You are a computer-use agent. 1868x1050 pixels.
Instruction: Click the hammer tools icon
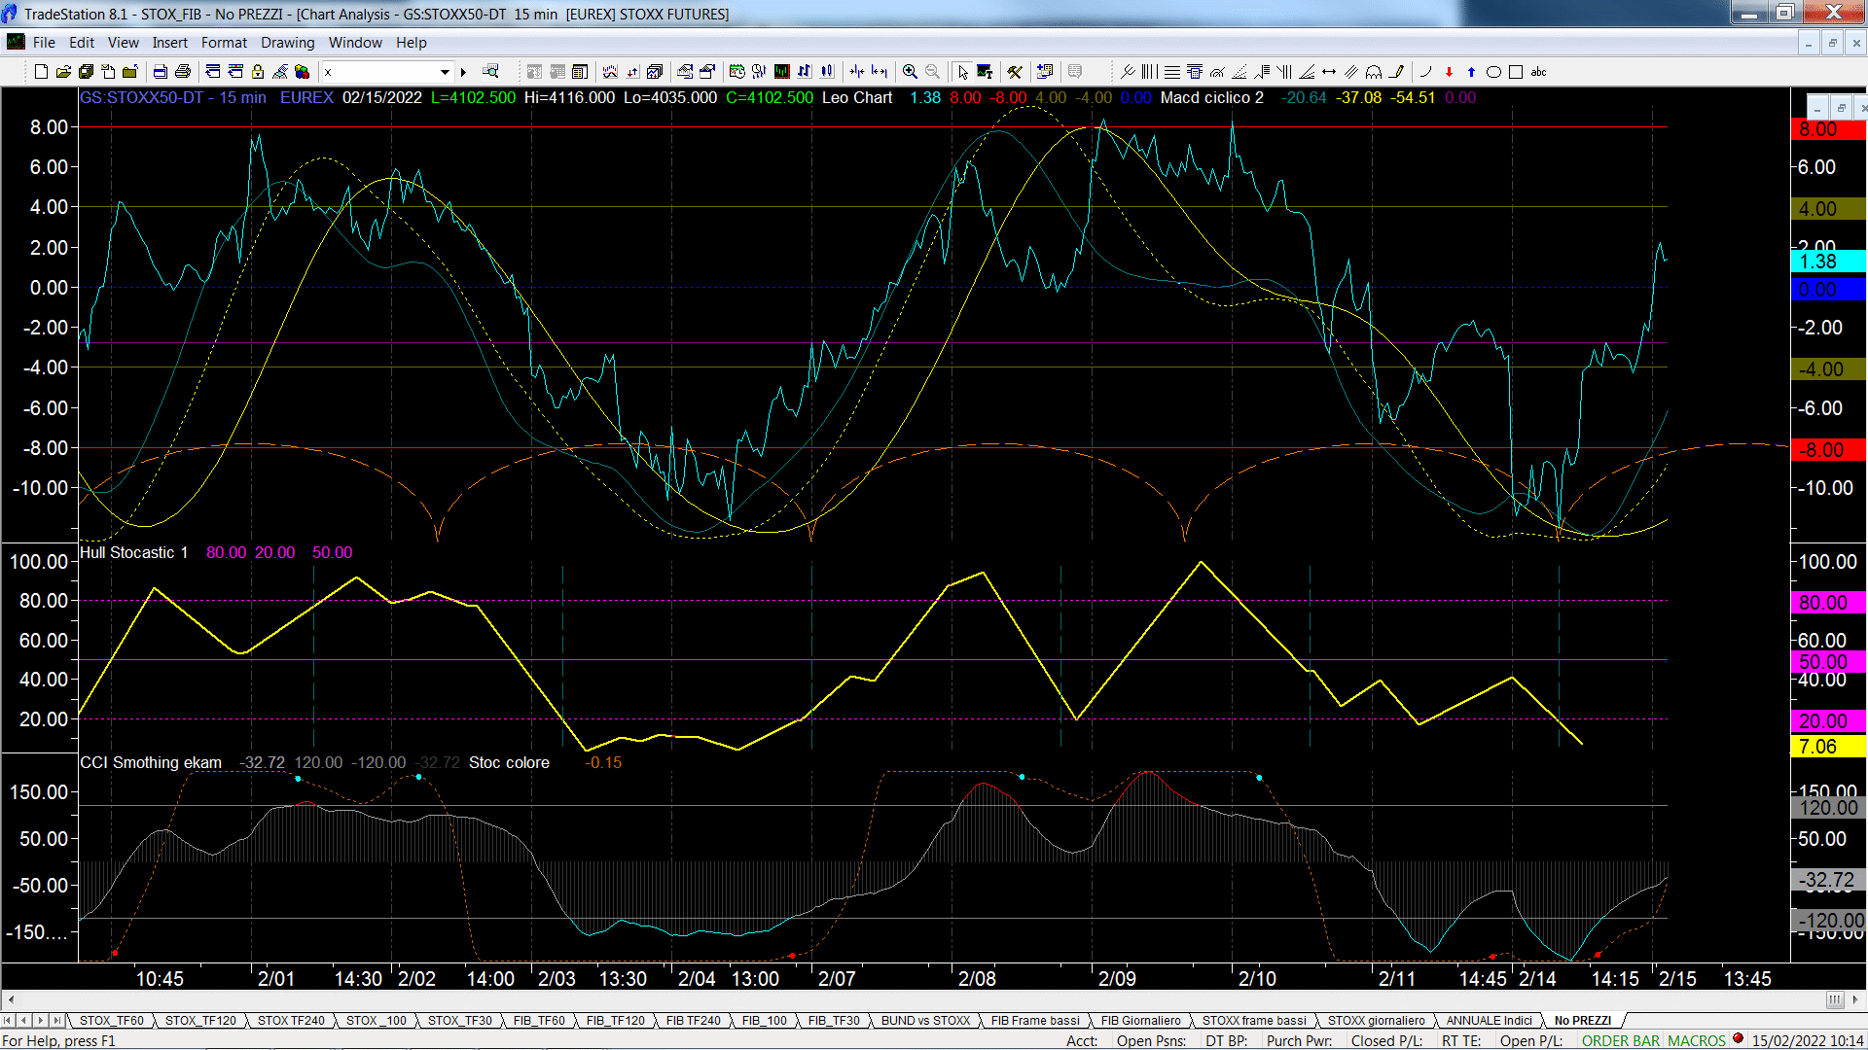point(1015,72)
